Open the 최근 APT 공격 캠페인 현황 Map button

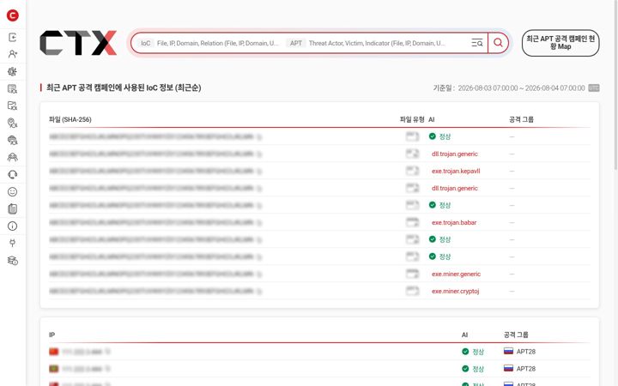(560, 43)
